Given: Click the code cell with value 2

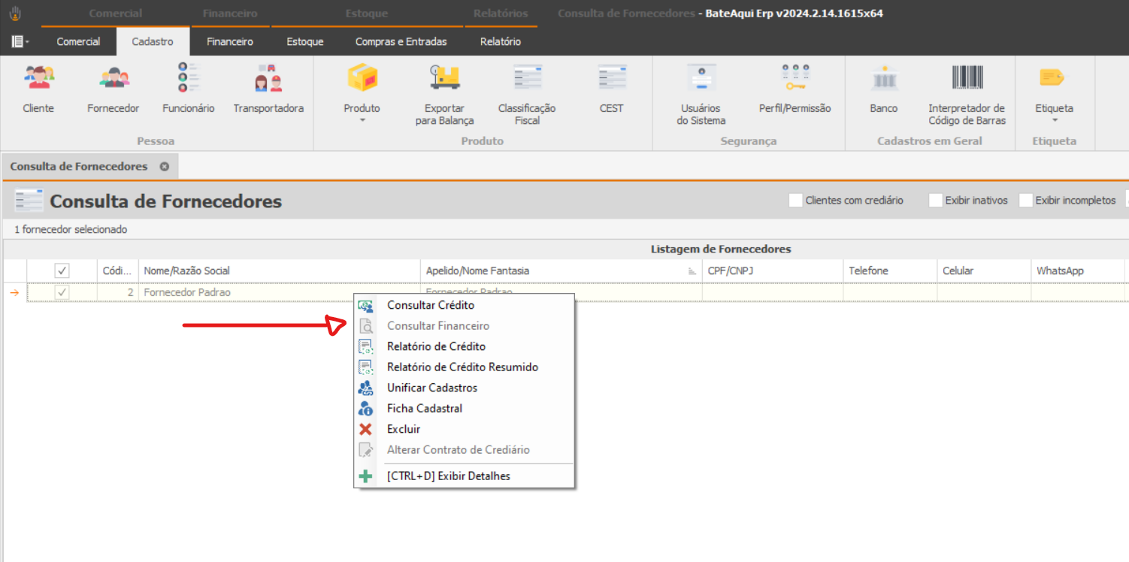Looking at the screenshot, I should [x=118, y=293].
